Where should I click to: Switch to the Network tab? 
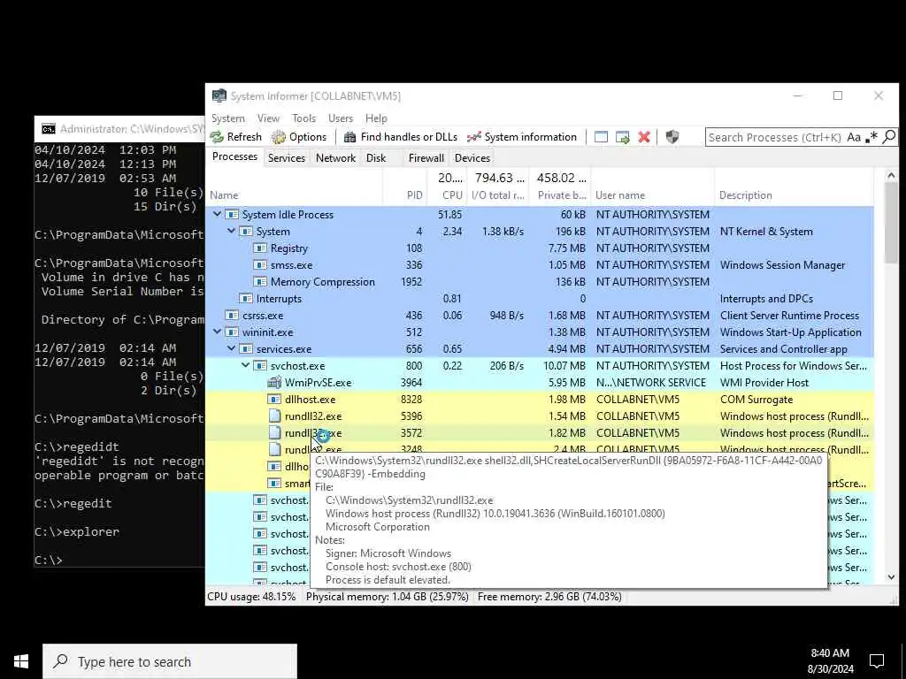click(x=335, y=157)
